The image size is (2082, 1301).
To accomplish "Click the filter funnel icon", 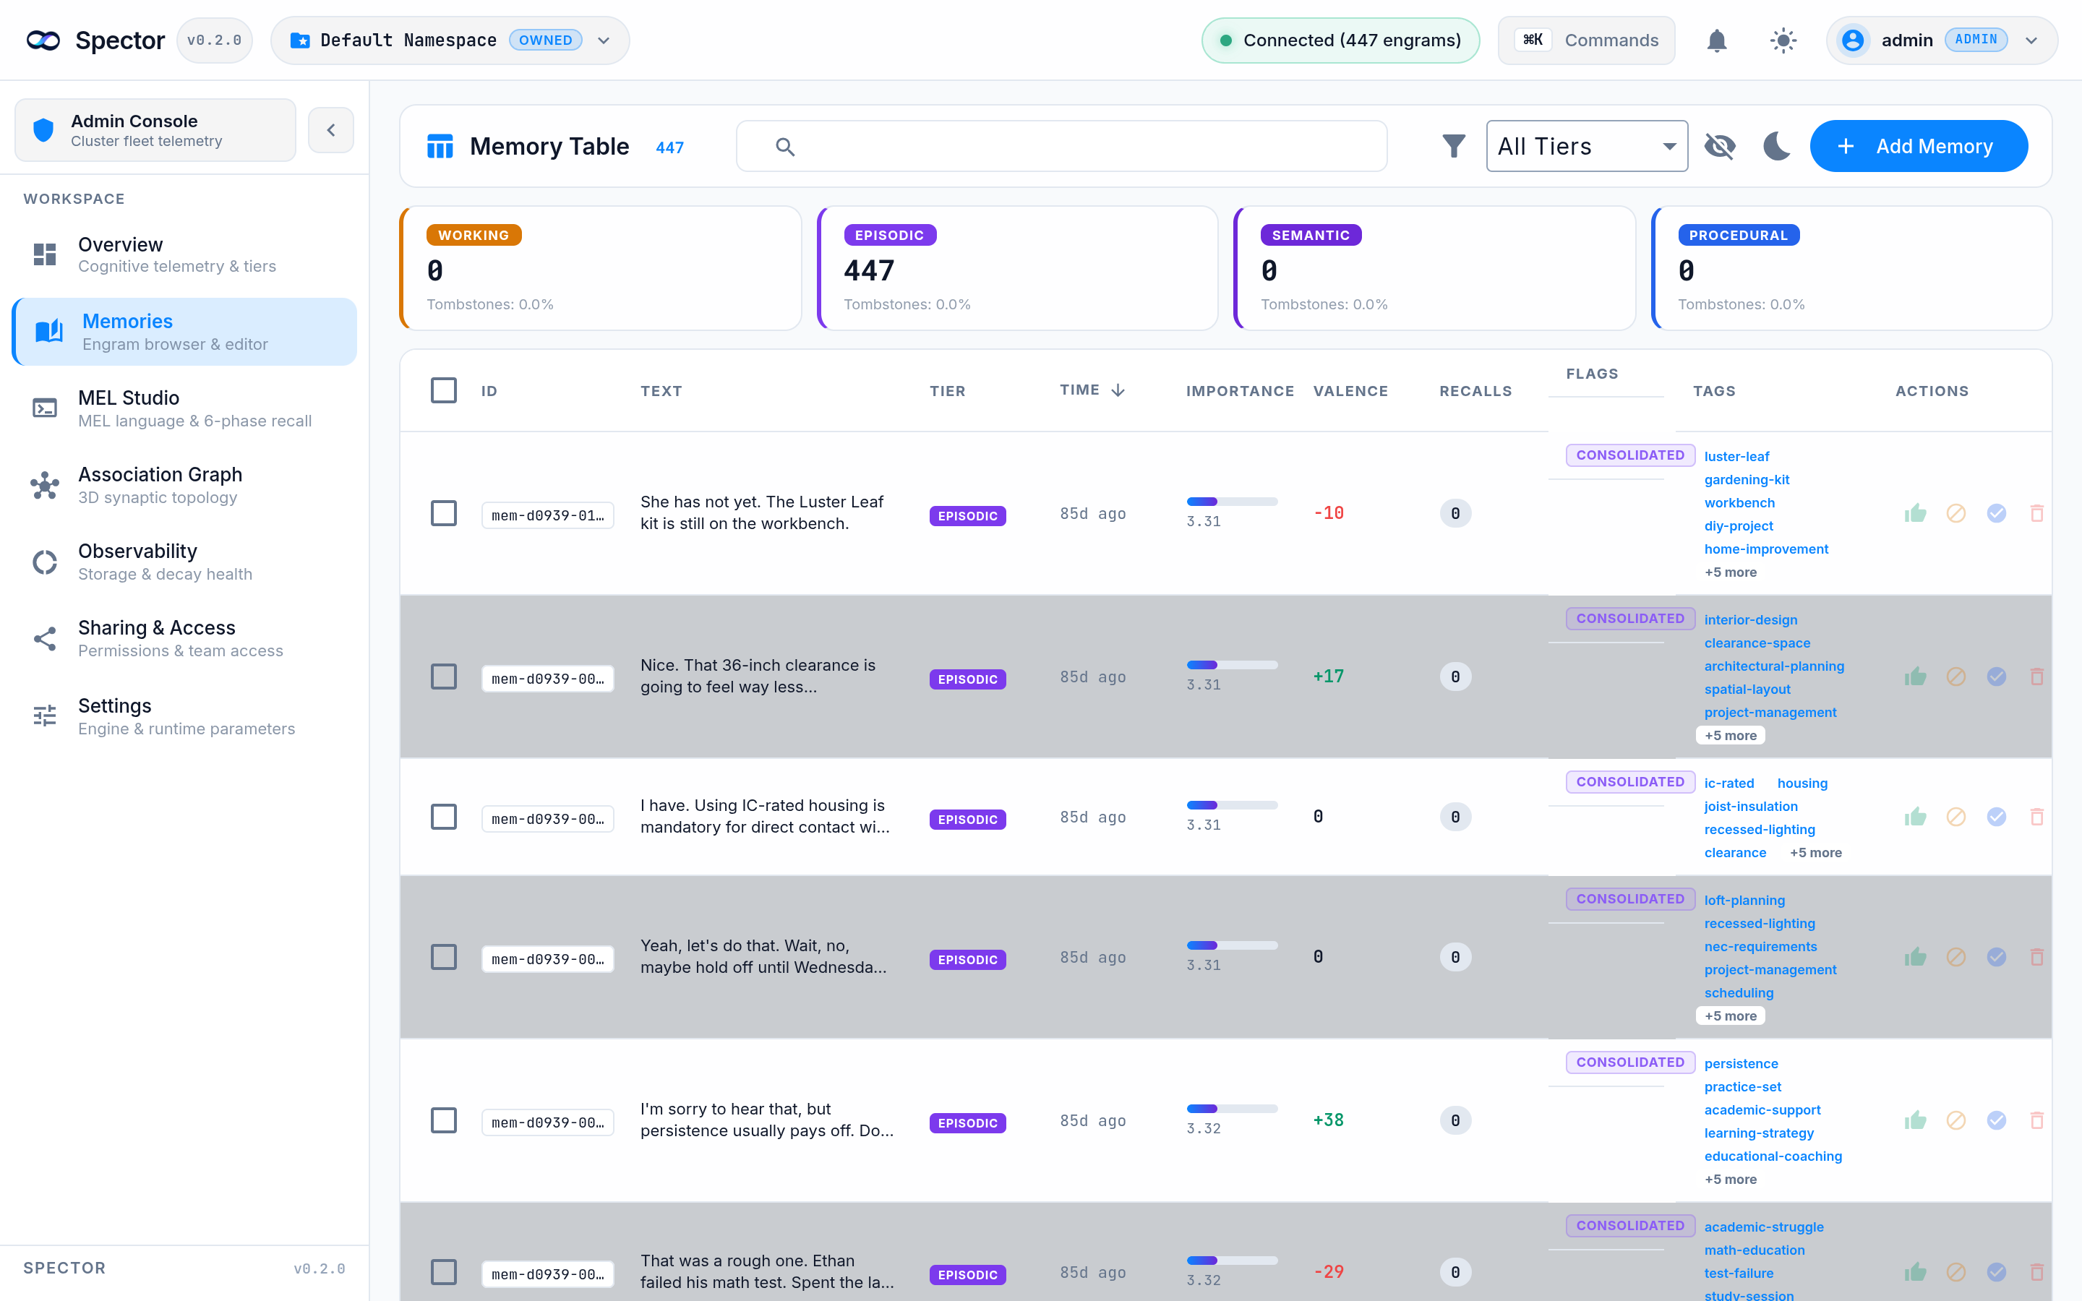I will 1453,146.
